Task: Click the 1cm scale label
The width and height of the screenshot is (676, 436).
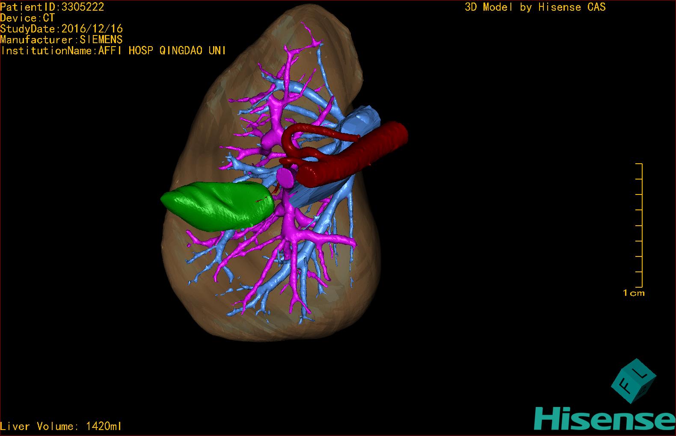Action: coord(634,293)
